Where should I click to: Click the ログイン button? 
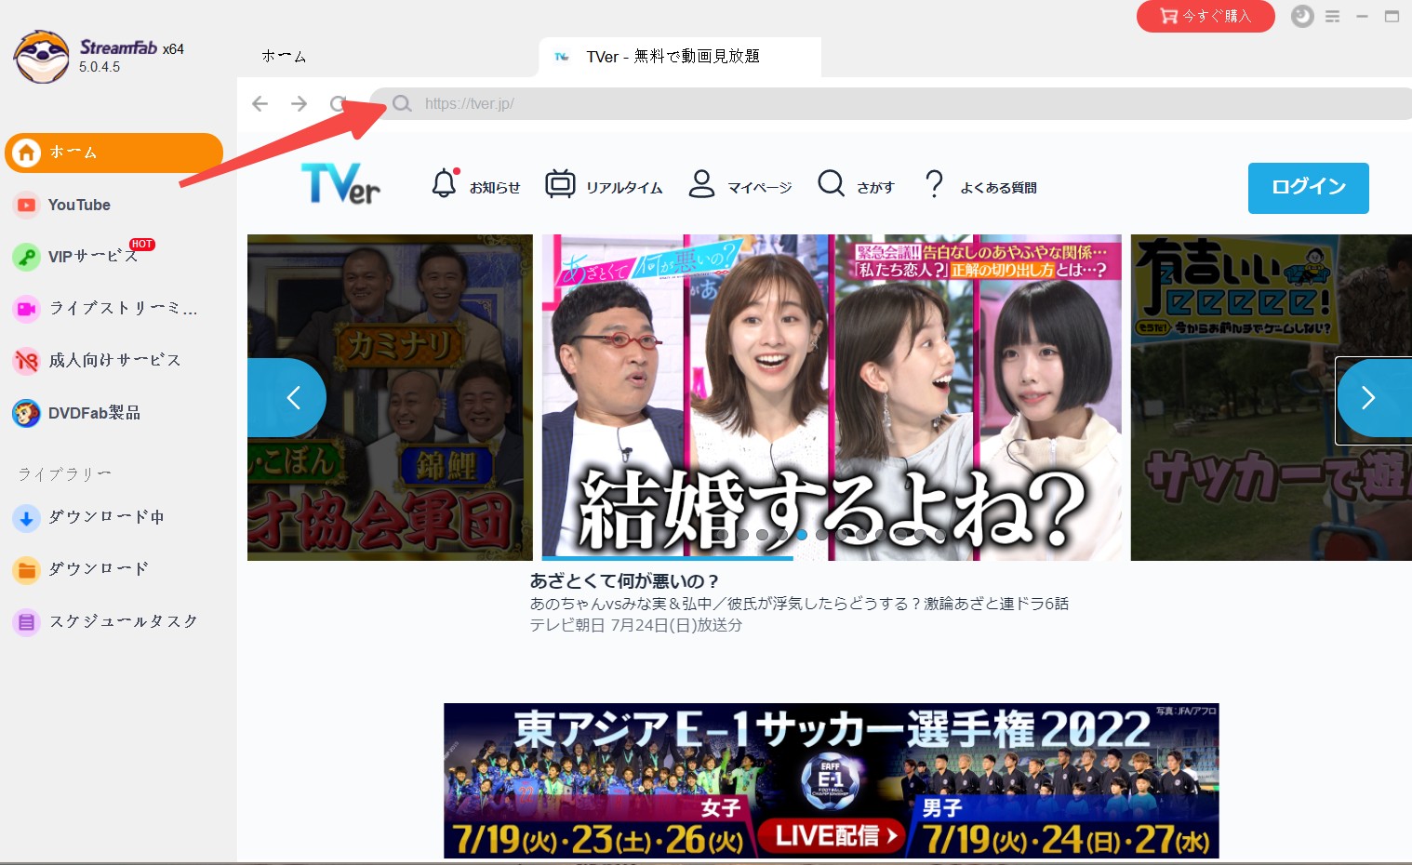(x=1309, y=188)
